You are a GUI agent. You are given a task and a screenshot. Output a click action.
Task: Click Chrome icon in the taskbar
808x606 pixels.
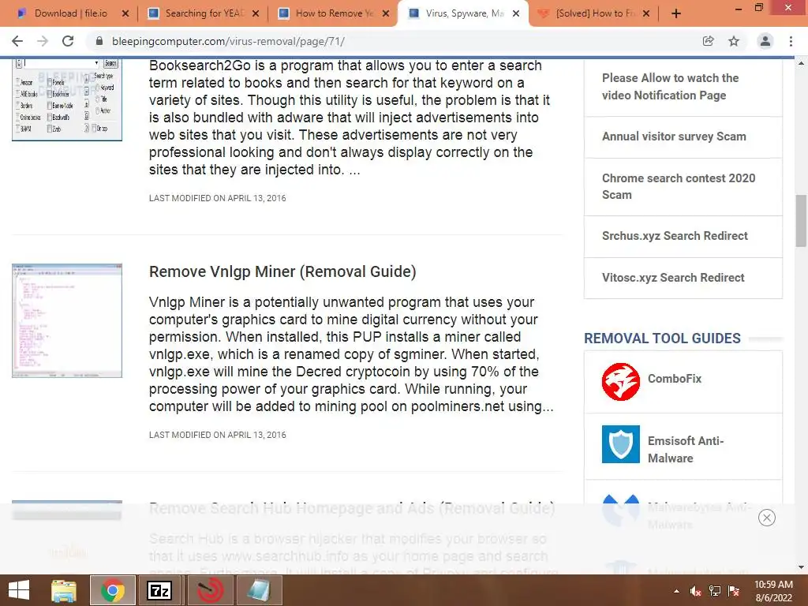(112, 590)
